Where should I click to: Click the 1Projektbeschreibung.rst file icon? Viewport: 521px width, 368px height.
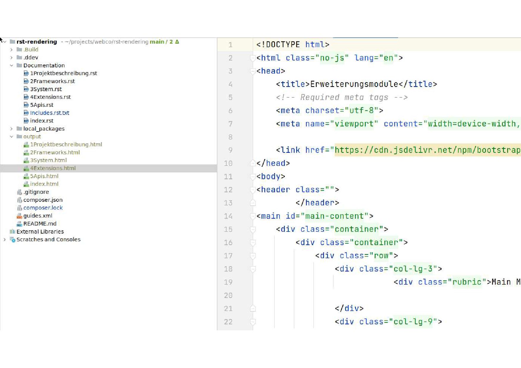[26, 73]
